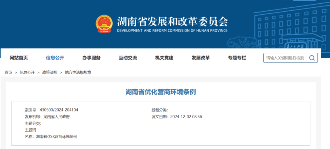
Task: Click the 题裁分类 label
Action: tap(160, 110)
